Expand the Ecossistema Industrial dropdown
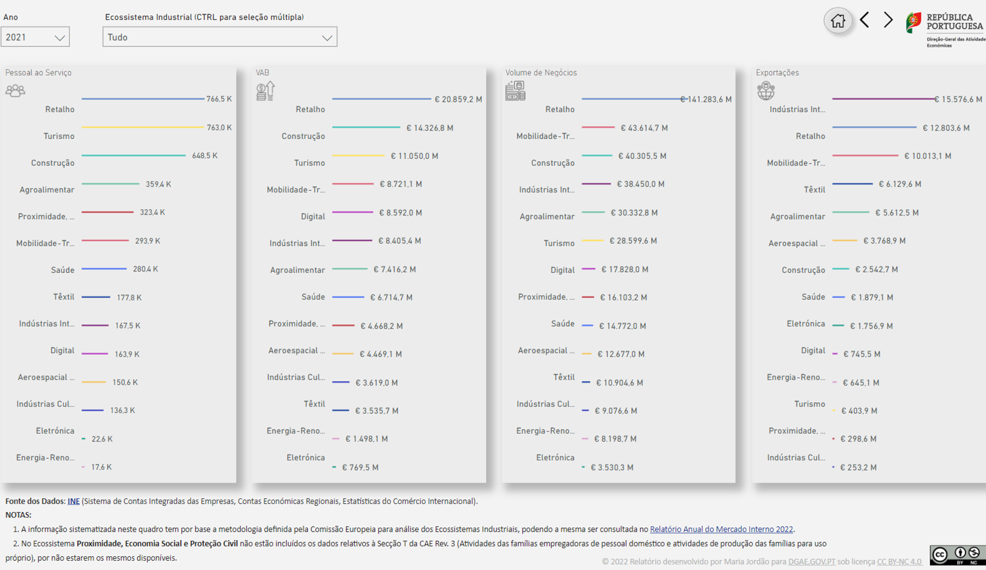This screenshot has width=986, height=570. point(219,37)
